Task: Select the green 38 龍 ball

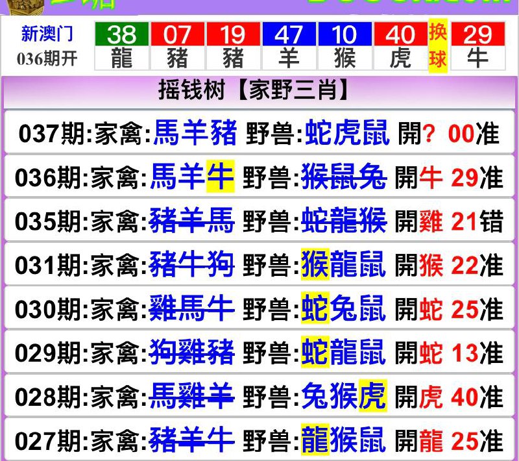Action: pos(121,45)
